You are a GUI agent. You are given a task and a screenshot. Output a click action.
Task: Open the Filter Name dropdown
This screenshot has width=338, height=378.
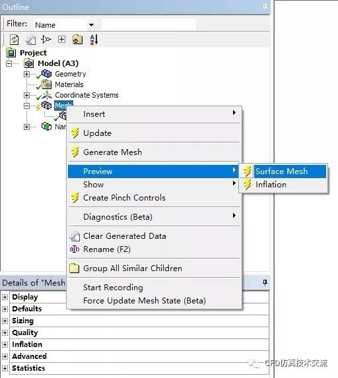pyautogui.click(x=91, y=25)
